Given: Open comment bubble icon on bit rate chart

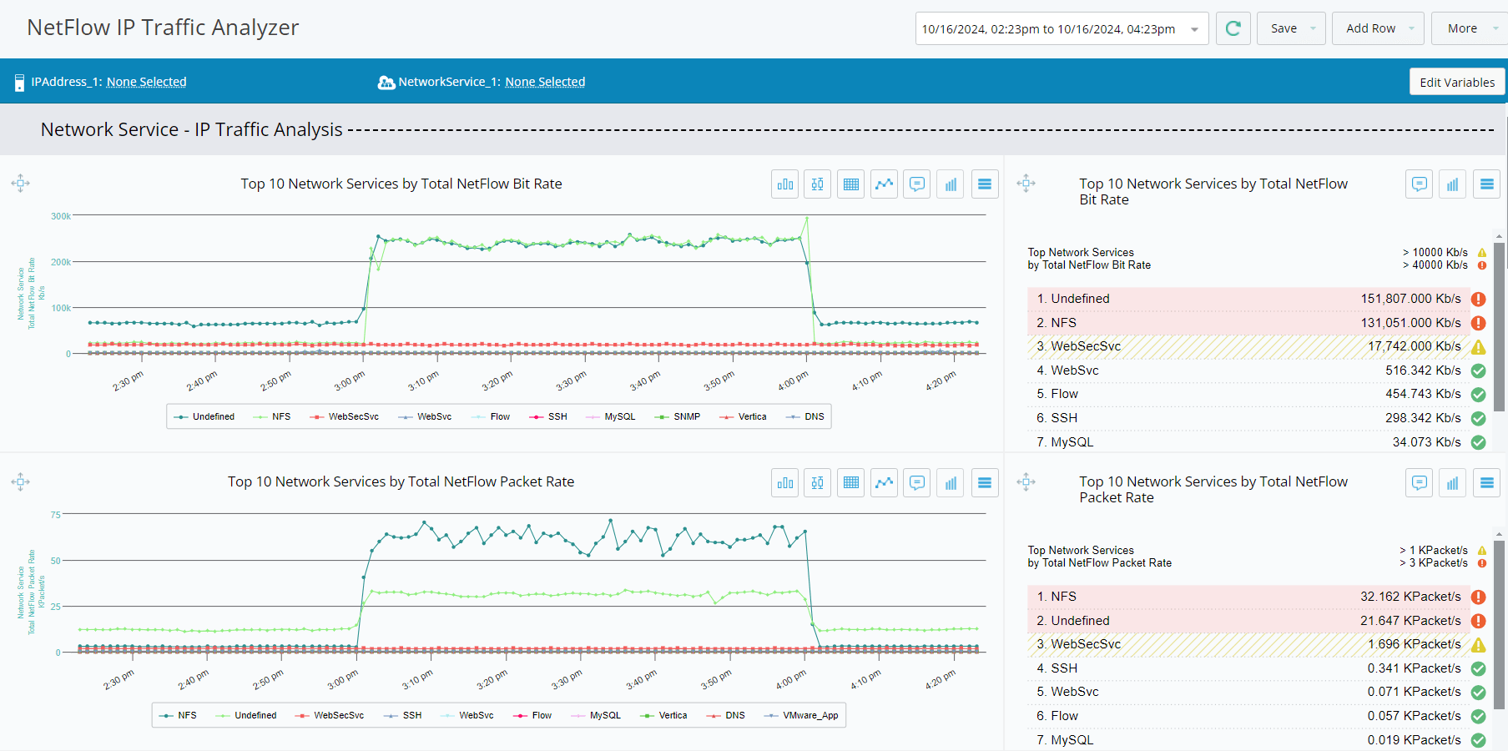Looking at the screenshot, I should coord(917,184).
